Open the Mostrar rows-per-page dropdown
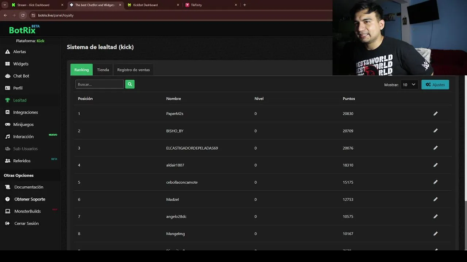This screenshot has width=467, height=262. click(x=409, y=84)
